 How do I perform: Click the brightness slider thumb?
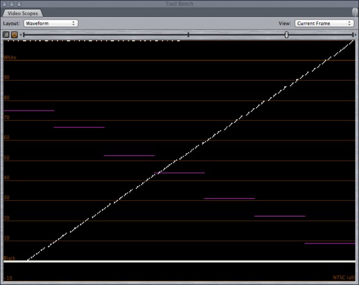pos(287,35)
